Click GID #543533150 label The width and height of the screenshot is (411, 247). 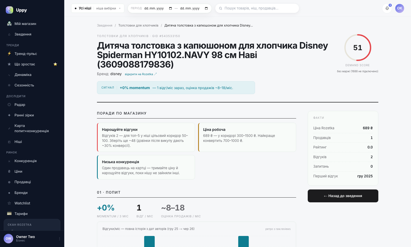tap(166, 36)
